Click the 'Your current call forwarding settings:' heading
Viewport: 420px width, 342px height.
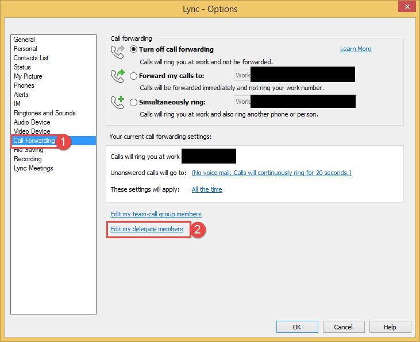[160, 137]
